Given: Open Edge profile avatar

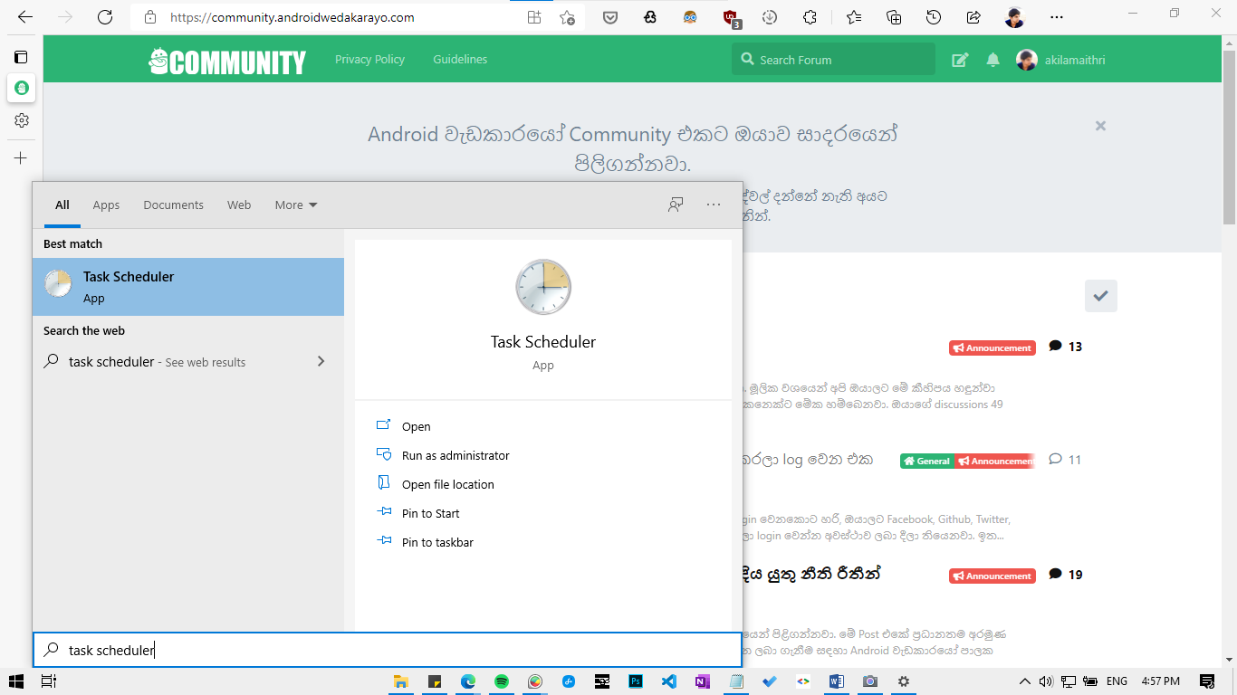Looking at the screenshot, I should (1015, 17).
